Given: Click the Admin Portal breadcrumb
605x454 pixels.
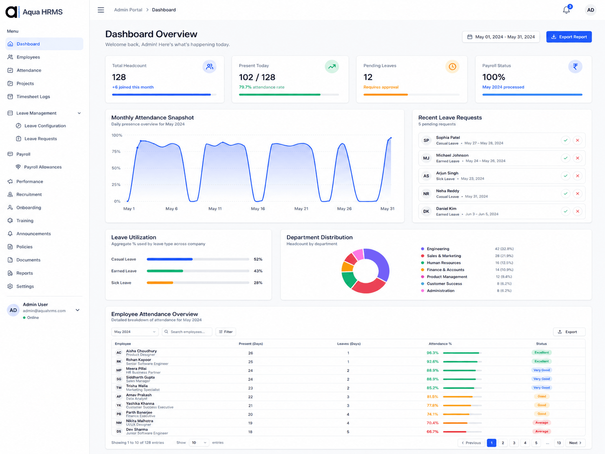Looking at the screenshot, I should [128, 10].
